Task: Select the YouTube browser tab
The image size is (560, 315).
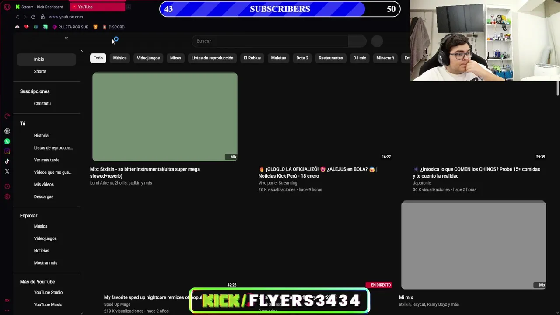Action: (97, 7)
